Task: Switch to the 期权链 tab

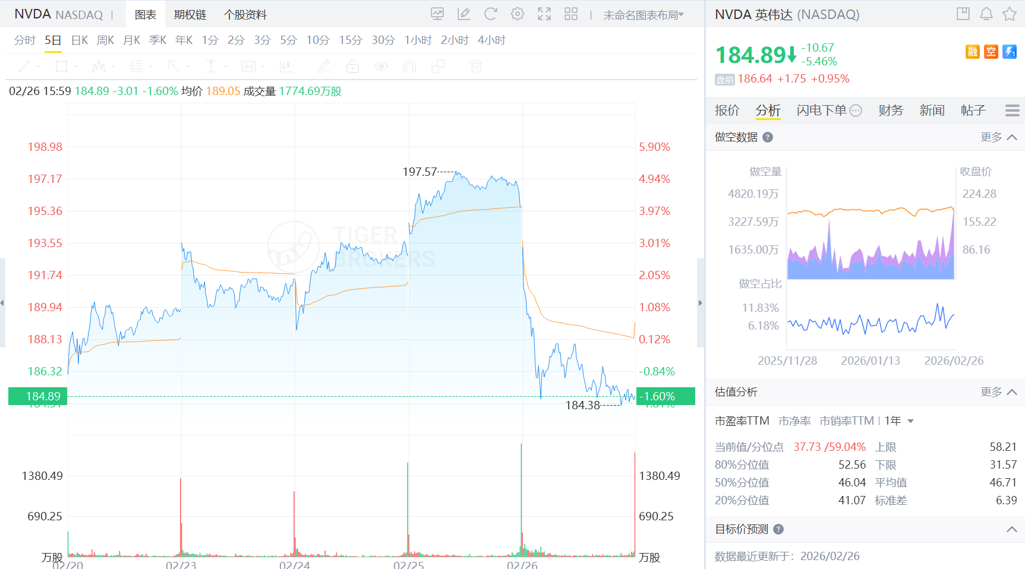Action: click(x=190, y=15)
